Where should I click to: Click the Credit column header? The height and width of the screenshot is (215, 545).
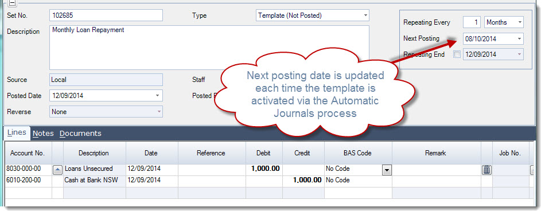pyautogui.click(x=303, y=153)
